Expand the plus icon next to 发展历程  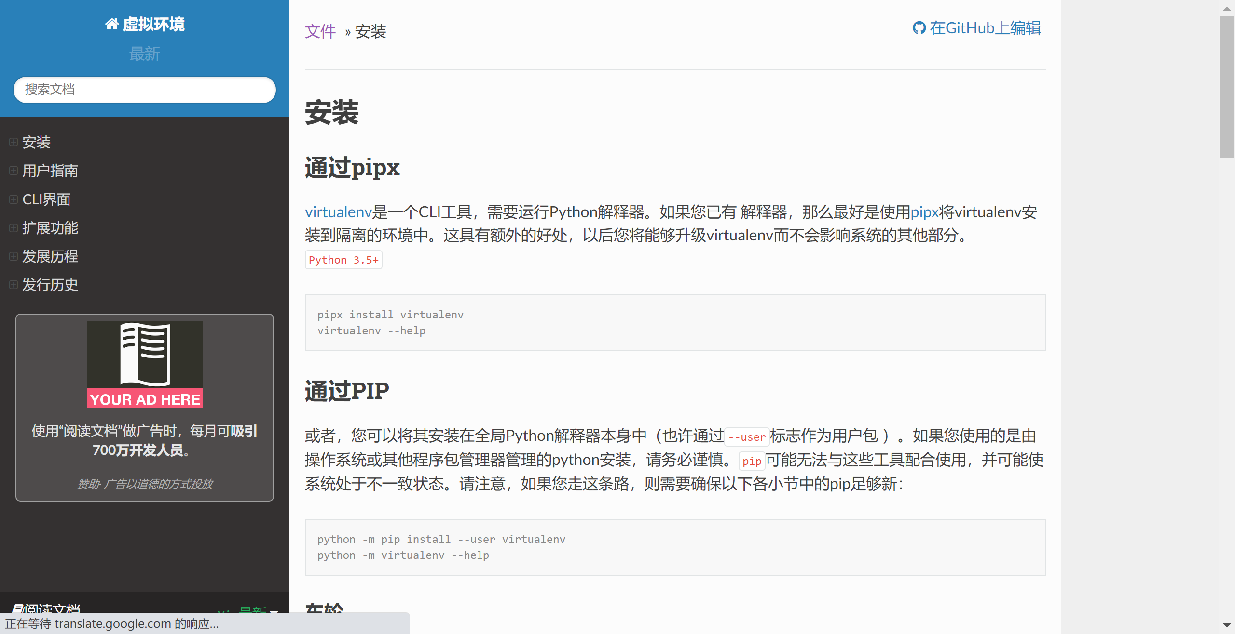point(14,256)
